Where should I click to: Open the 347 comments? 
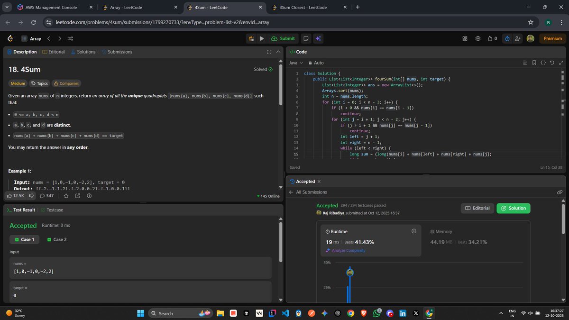click(x=46, y=195)
